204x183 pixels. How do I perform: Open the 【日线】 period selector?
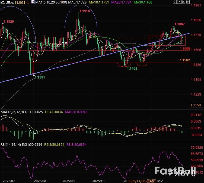pos(21,2)
